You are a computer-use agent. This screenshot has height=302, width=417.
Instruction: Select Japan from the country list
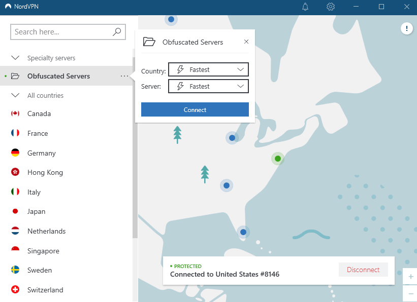tap(66, 211)
